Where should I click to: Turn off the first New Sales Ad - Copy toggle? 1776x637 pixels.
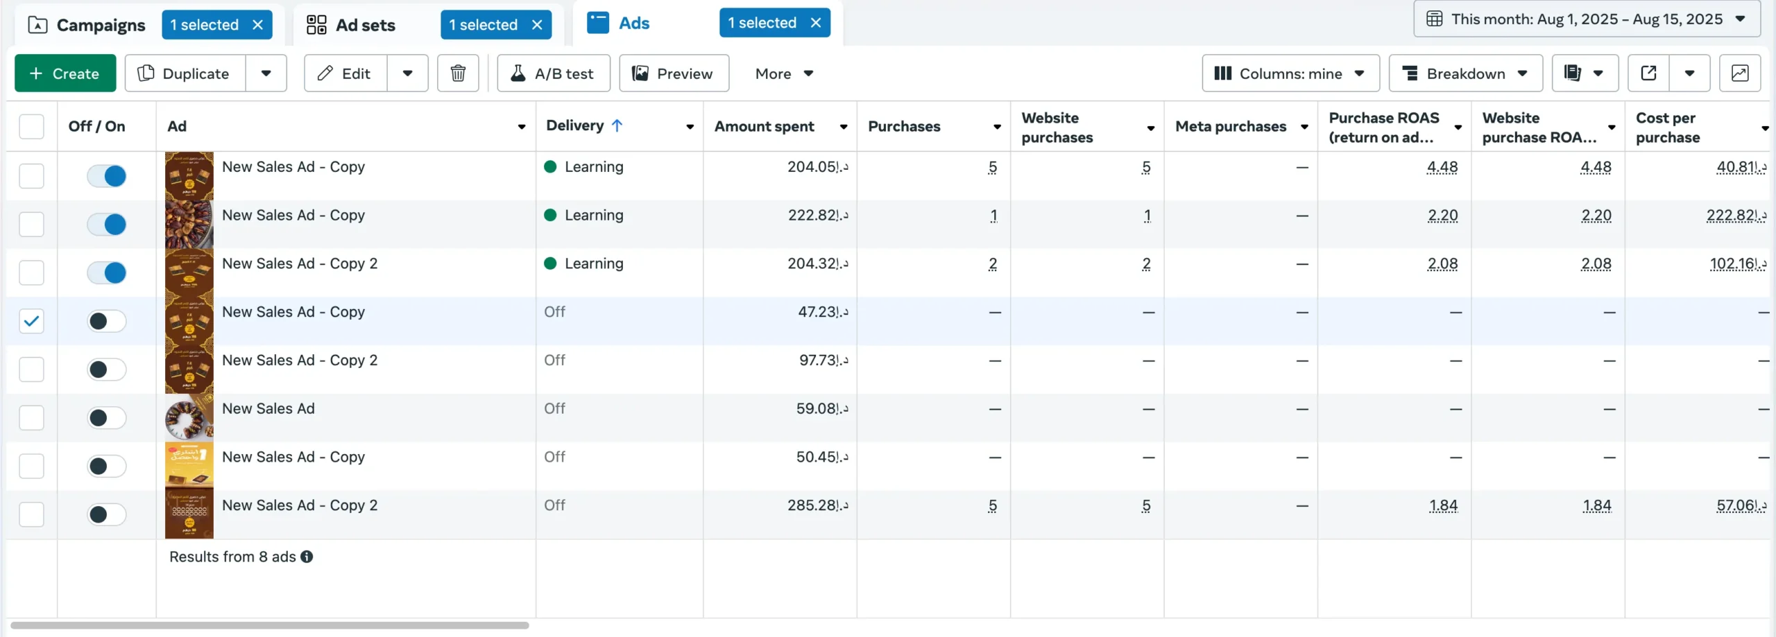pos(107,176)
